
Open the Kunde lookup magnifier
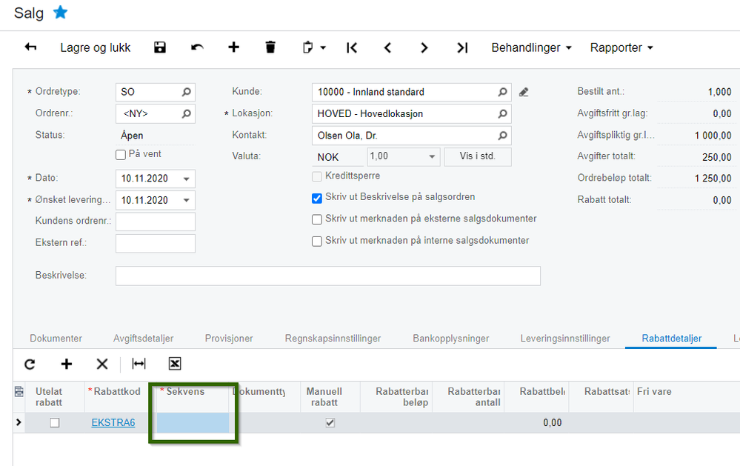[x=503, y=92]
